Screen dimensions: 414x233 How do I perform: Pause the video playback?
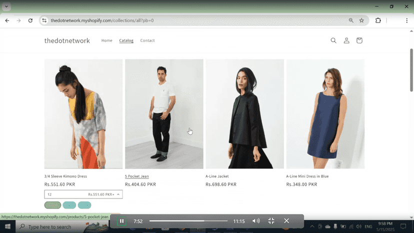click(121, 221)
